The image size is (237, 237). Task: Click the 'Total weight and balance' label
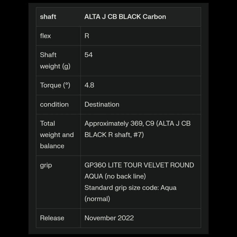click(x=57, y=135)
